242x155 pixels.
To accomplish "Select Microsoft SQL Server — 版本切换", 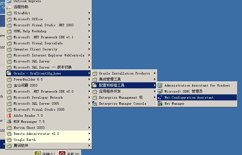I will click(49, 67).
